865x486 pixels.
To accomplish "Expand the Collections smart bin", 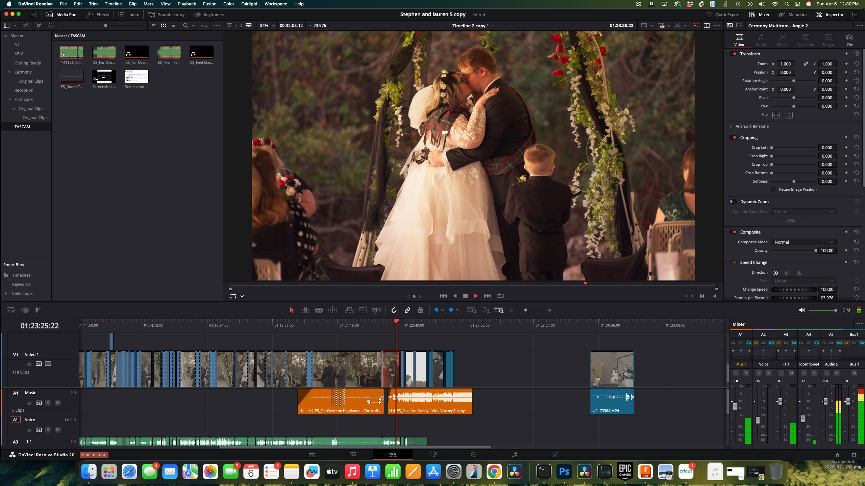I will (x=5, y=293).
